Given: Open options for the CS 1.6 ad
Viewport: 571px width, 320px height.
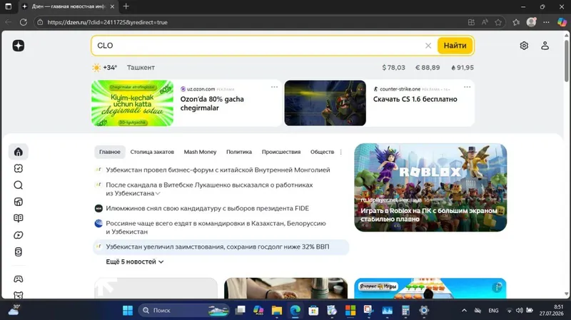Looking at the screenshot, I should pyautogui.click(x=468, y=87).
